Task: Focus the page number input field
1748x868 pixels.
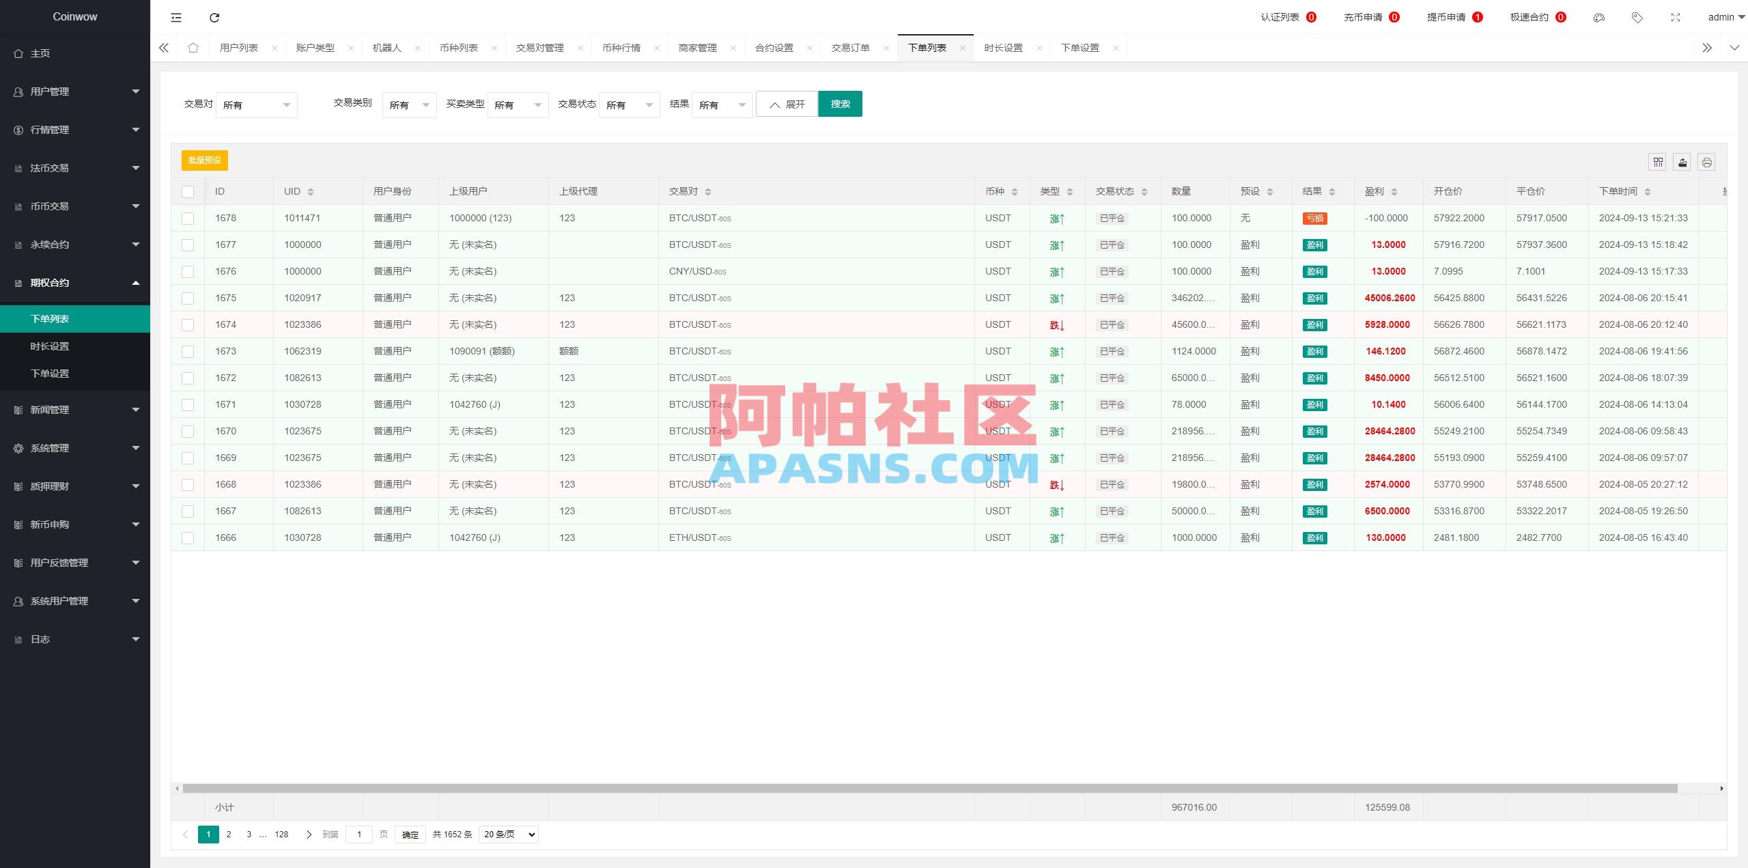Action: click(x=359, y=835)
